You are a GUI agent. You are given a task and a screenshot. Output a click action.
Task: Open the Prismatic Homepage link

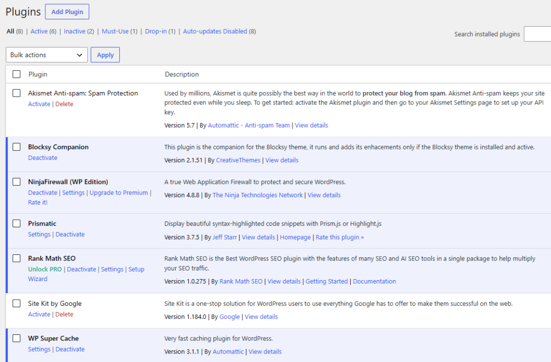(295, 237)
